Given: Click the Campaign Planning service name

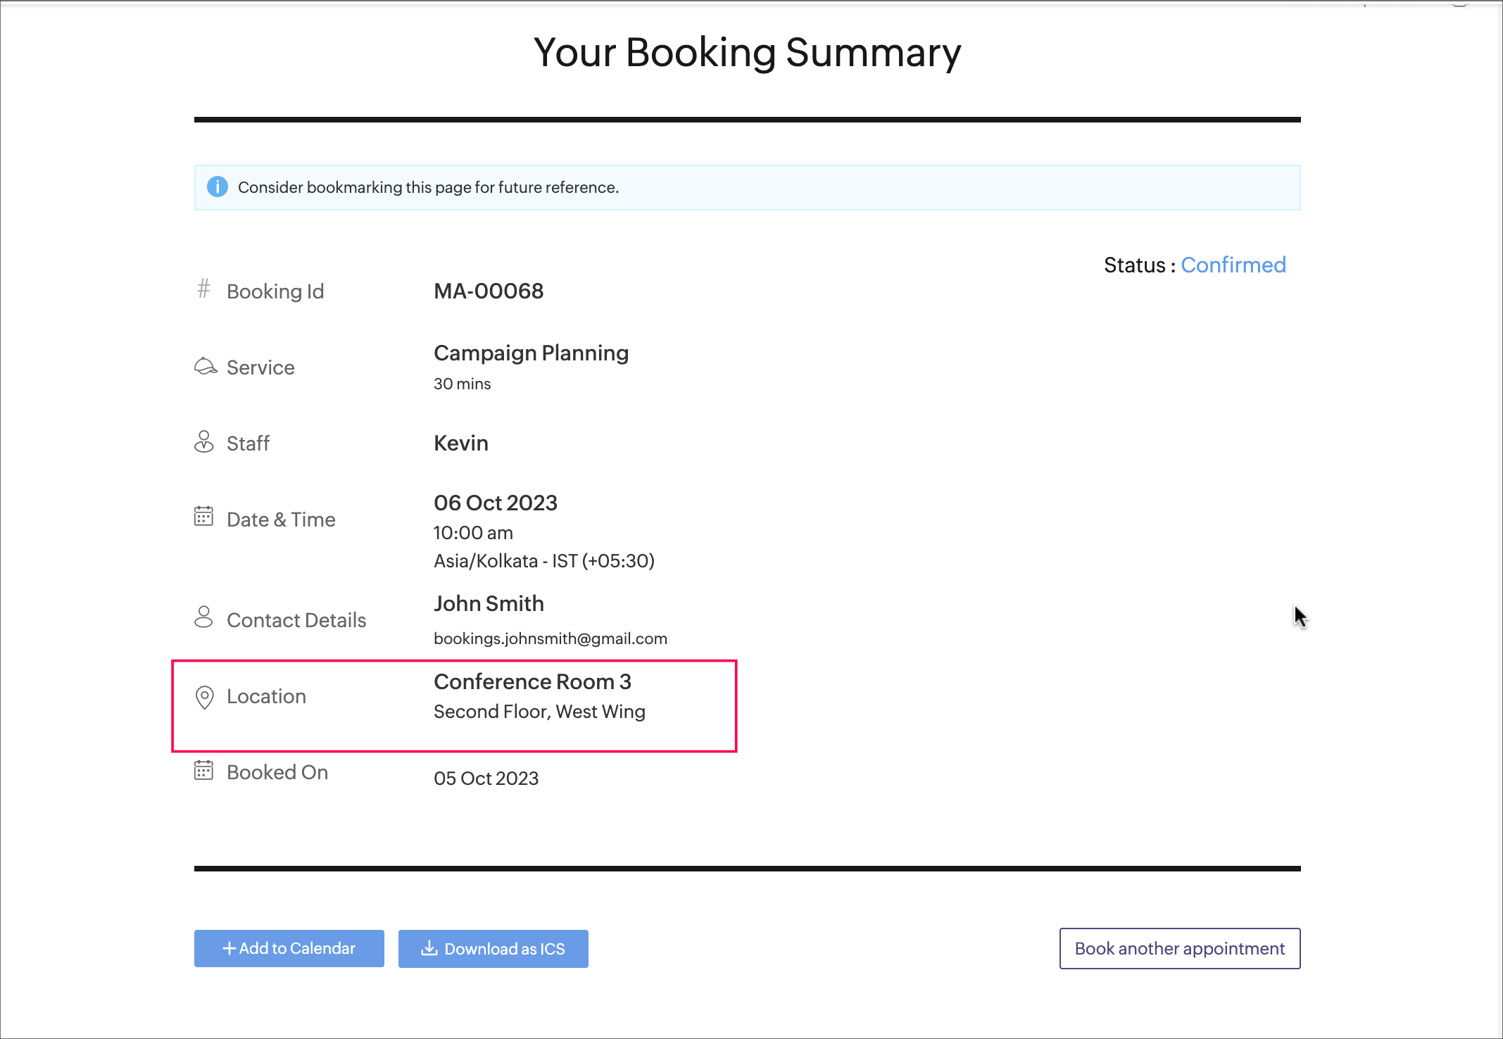Looking at the screenshot, I should [531, 353].
